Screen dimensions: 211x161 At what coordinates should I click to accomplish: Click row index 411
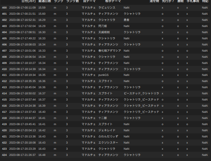pos(4,75)
